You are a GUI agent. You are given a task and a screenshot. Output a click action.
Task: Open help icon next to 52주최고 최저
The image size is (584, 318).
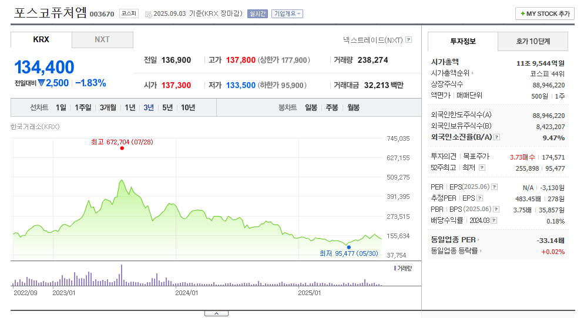tap(482, 168)
